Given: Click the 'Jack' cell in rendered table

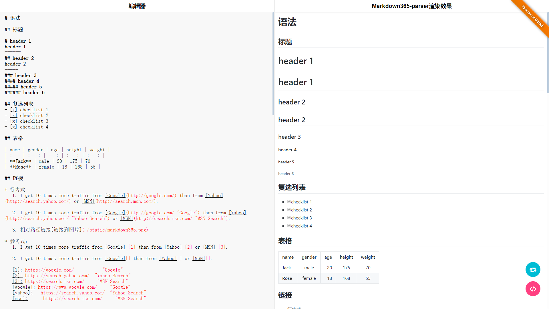Looking at the screenshot, I should point(286,268).
